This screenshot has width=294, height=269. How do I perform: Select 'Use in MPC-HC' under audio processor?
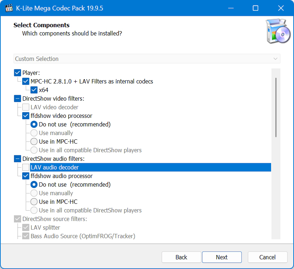click(x=34, y=202)
